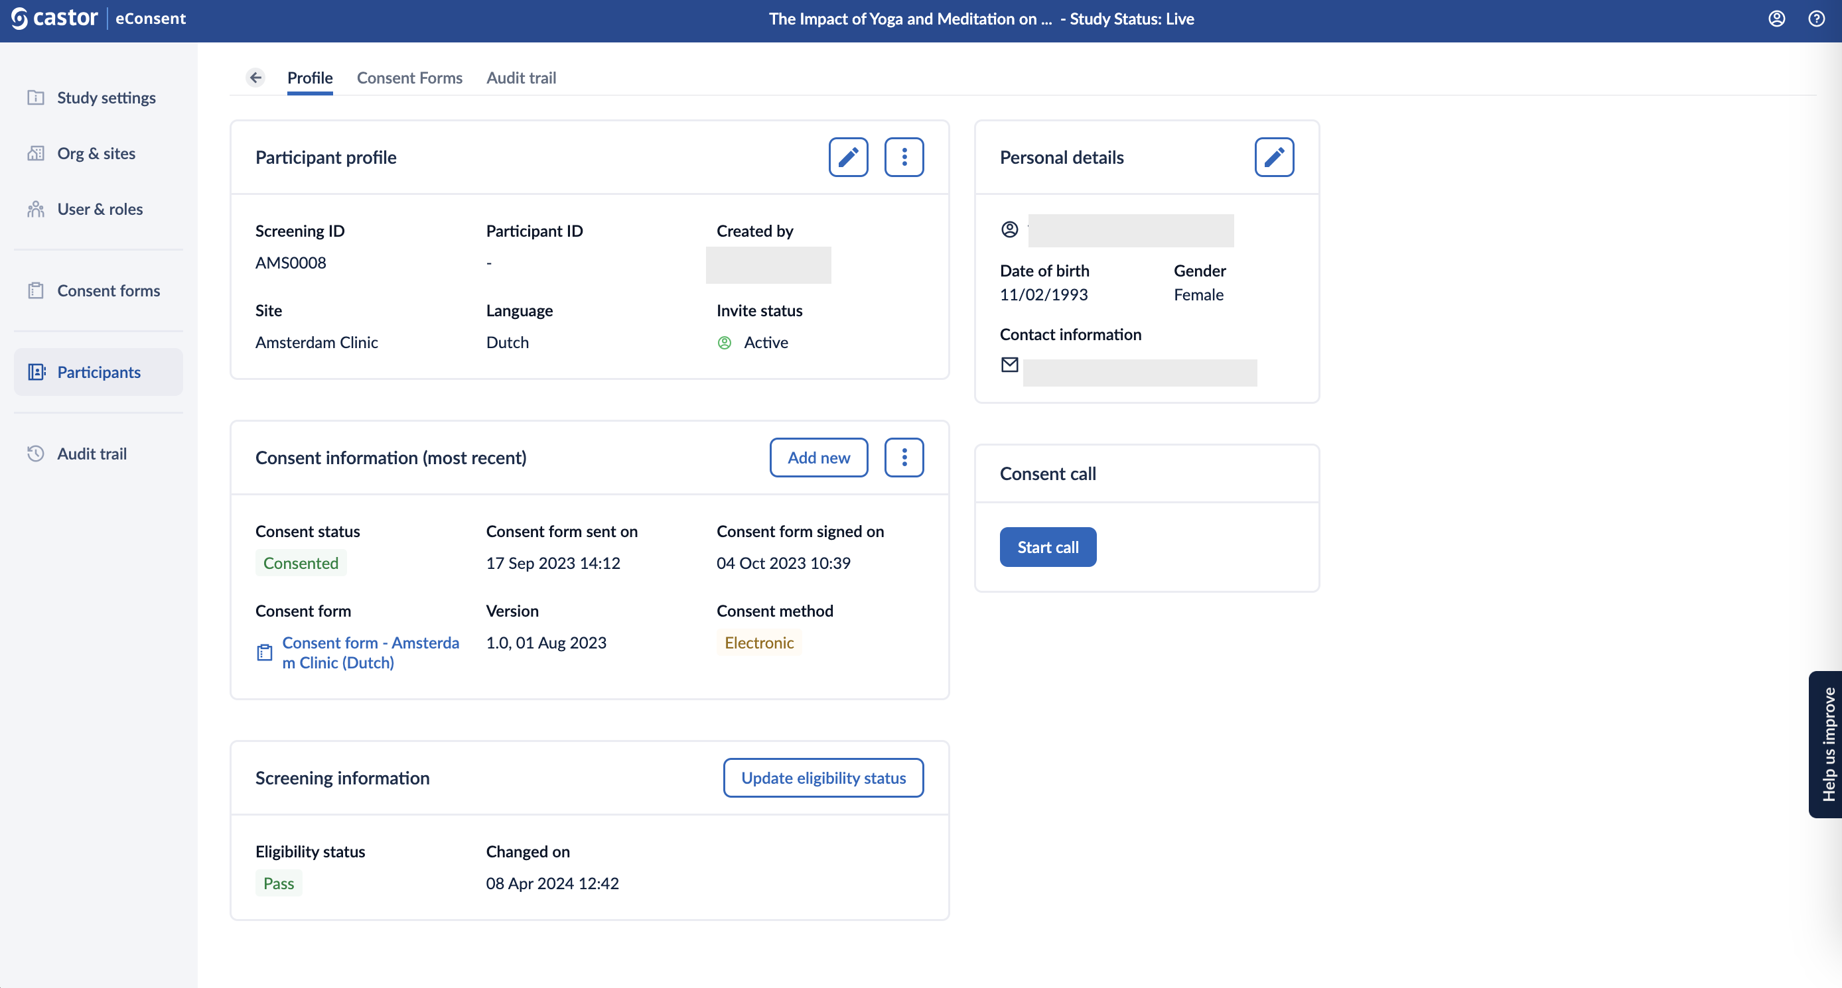Click the Castor logo icon
This screenshot has width=1842, height=988.
click(19, 19)
